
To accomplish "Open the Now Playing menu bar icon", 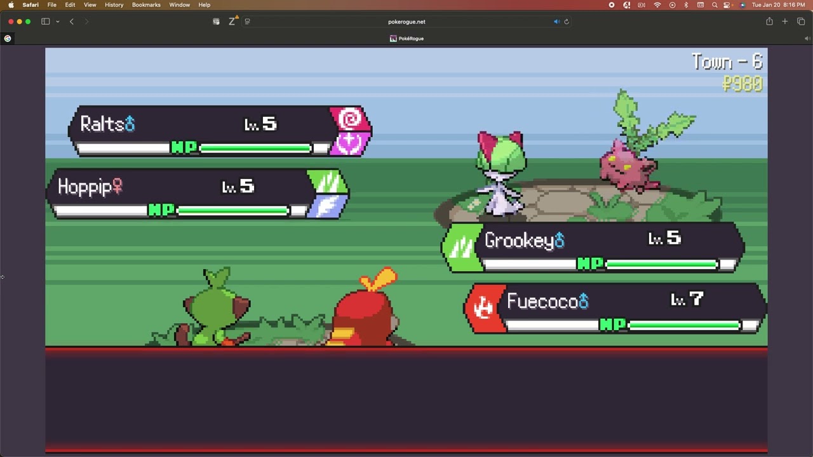I will pos(672,4).
